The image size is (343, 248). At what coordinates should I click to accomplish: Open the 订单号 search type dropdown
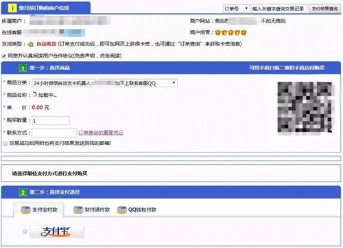237,9
